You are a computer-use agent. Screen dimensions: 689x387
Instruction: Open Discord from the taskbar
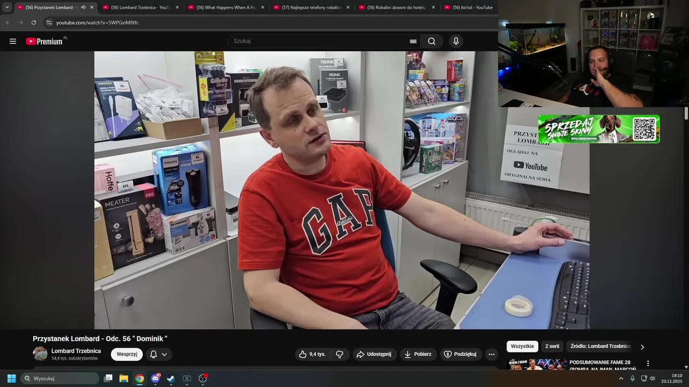(x=156, y=378)
